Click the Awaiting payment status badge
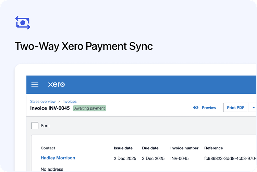This screenshot has height=172, width=257. (89, 108)
